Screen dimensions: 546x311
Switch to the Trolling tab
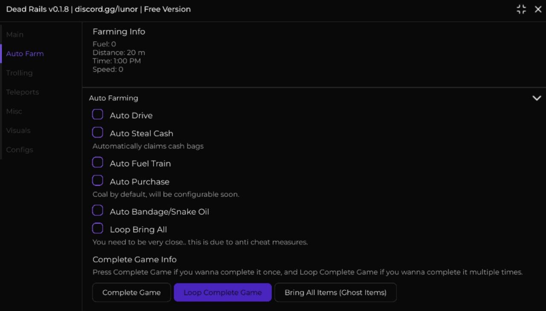click(x=19, y=73)
